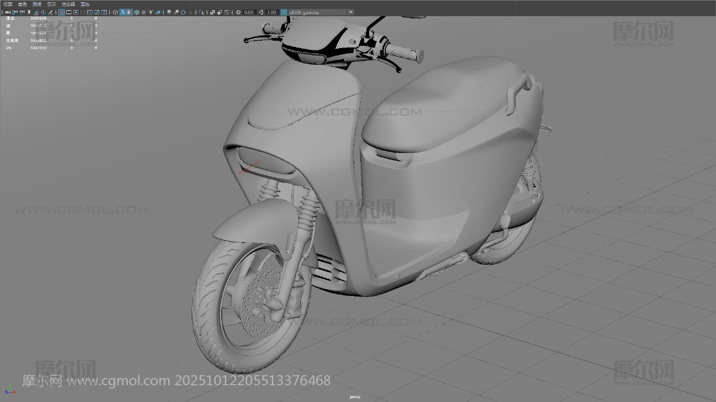Open the 视图 (View) menu
The width and height of the screenshot is (716, 402).
(8, 4)
